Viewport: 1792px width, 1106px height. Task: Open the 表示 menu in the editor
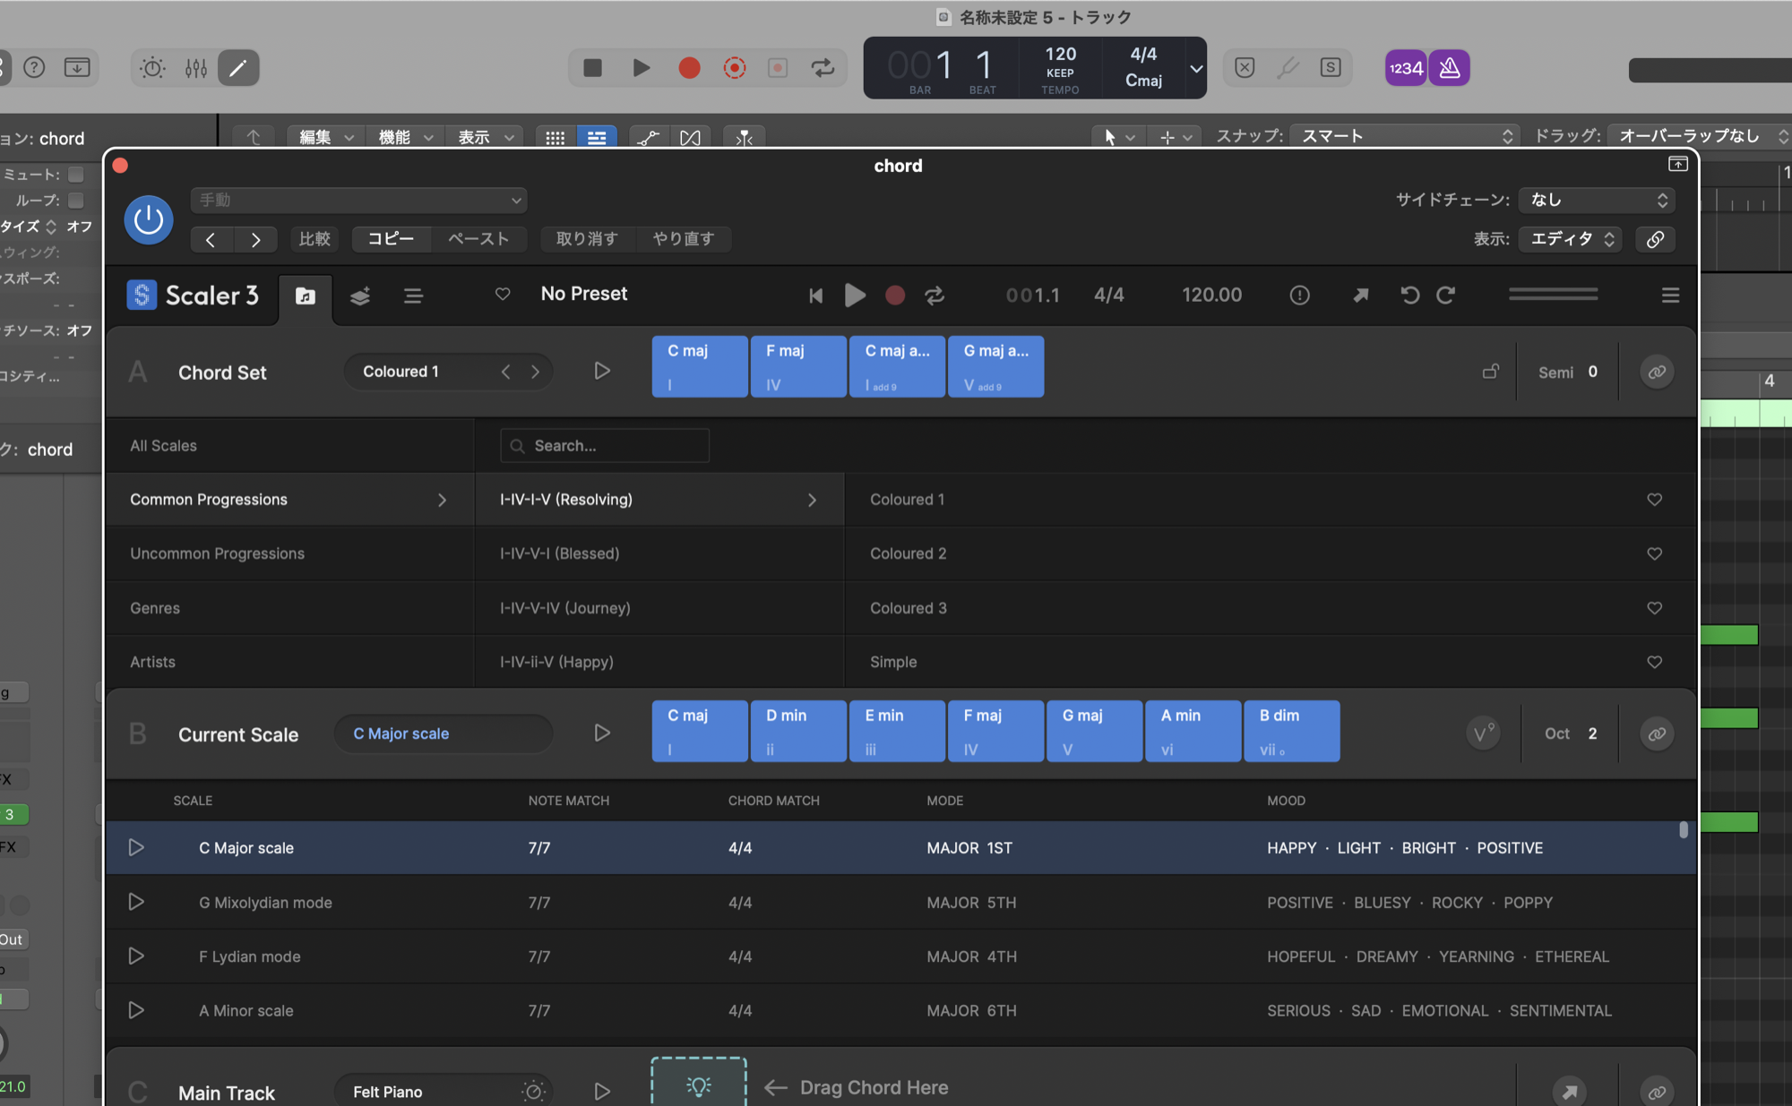[x=485, y=137]
